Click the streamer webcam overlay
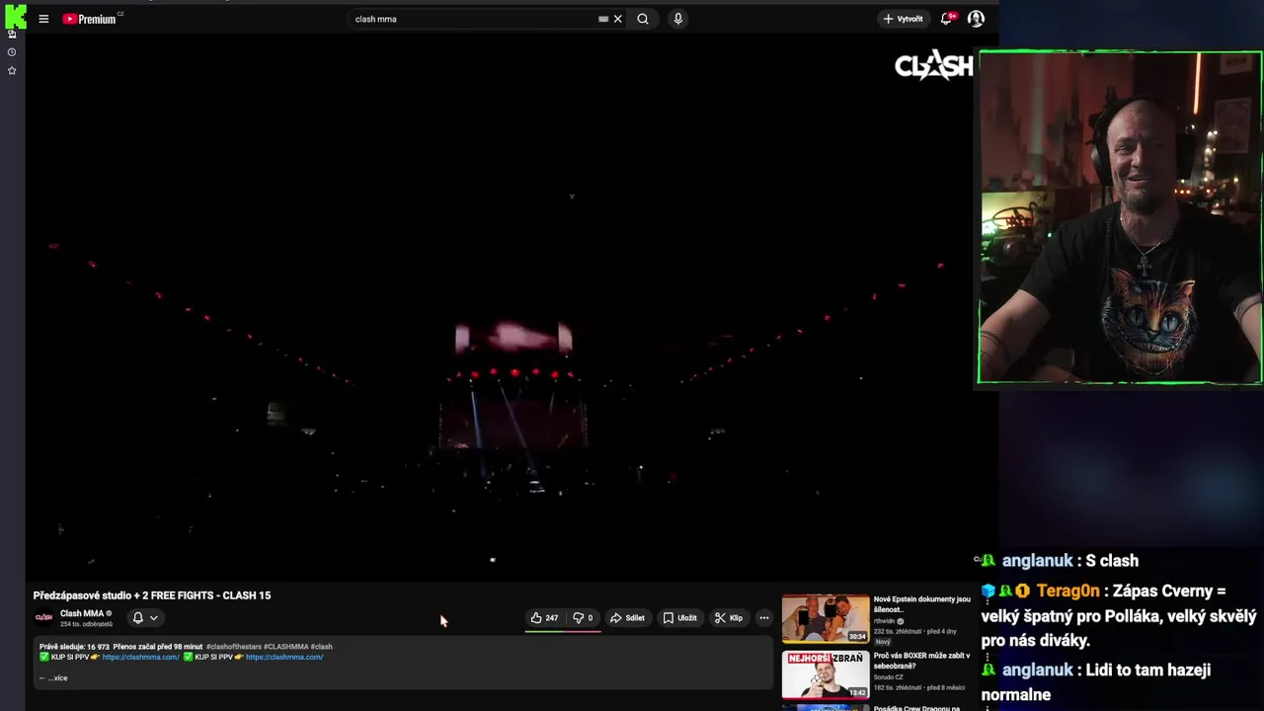Viewport: 1264px width, 711px height. point(1120,217)
